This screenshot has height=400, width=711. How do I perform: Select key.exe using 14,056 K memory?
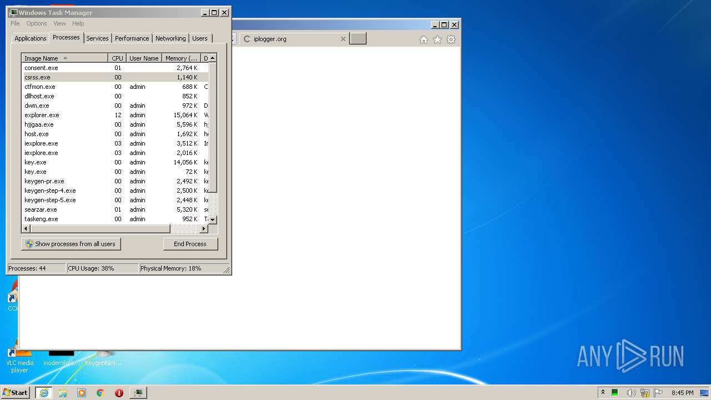coord(115,162)
